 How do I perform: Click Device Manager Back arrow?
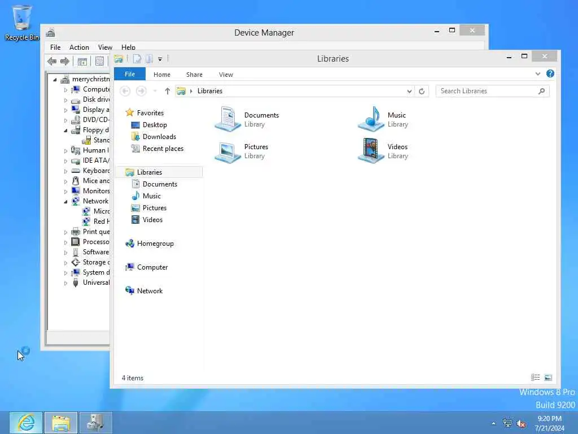52,61
